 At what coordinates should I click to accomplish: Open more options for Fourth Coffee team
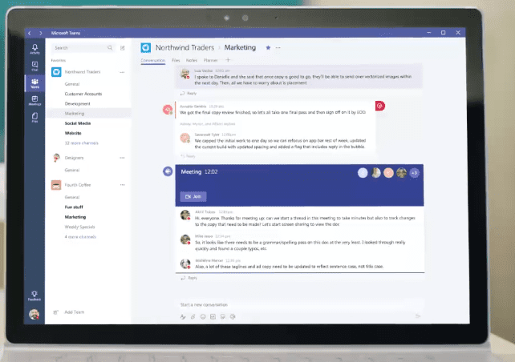[x=122, y=185]
